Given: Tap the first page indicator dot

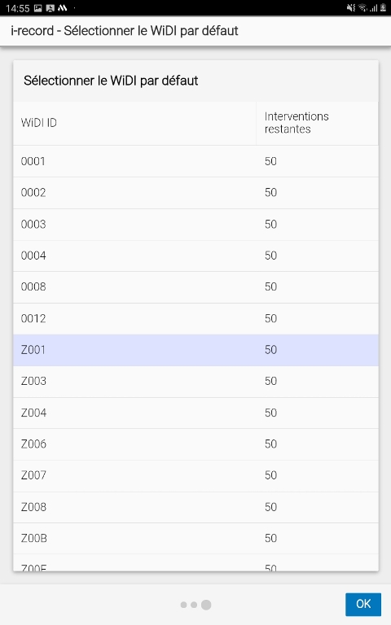Looking at the screenshot, I should (183, 605).
